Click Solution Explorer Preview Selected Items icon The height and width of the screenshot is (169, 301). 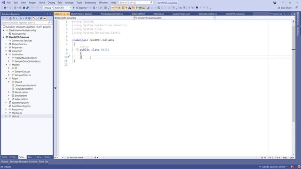tap(45, 18)
